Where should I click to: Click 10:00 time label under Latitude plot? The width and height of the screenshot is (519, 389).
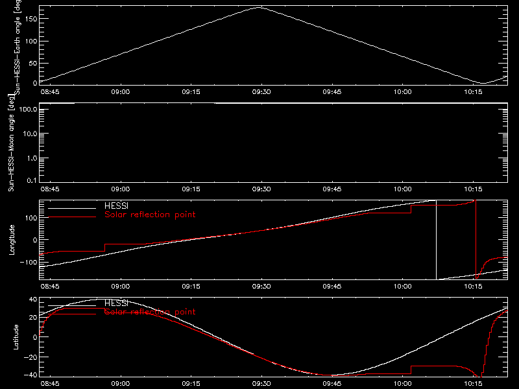pyautogui.click(x=402, y=383)
